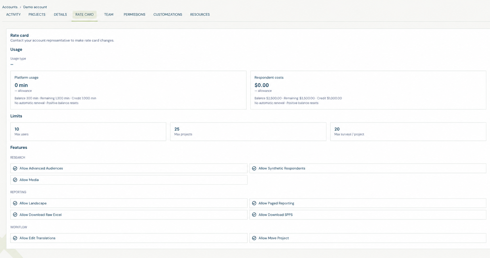Image resolution: width=490 pixels, height=258 pixels.
Task: Click the 'Allow Synthetic Respondents' label
Action: (282, 168)
